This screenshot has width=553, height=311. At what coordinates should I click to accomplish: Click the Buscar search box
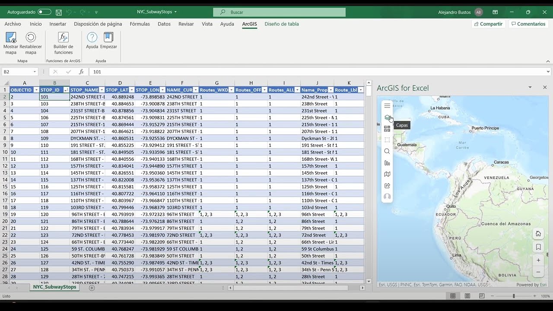pyautogui.click(x=279, y=12)
